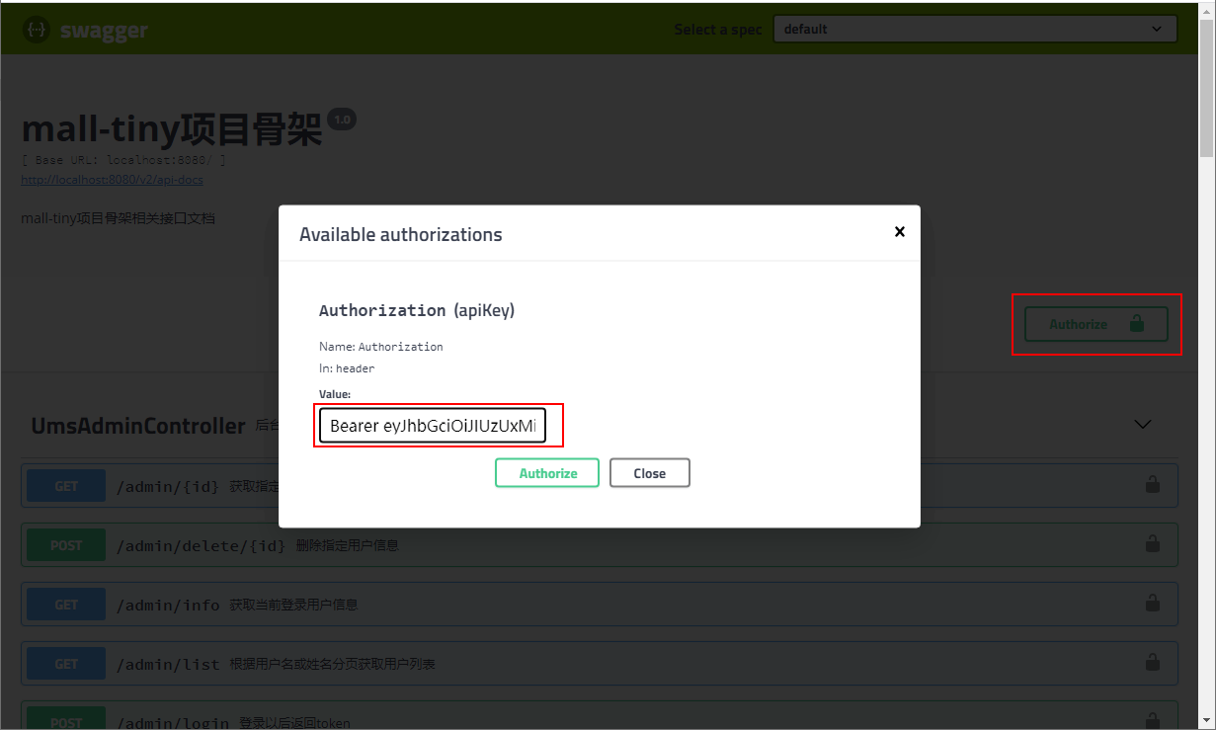
Task: Click the UmsAdminController section title
Action: point(138,426)
